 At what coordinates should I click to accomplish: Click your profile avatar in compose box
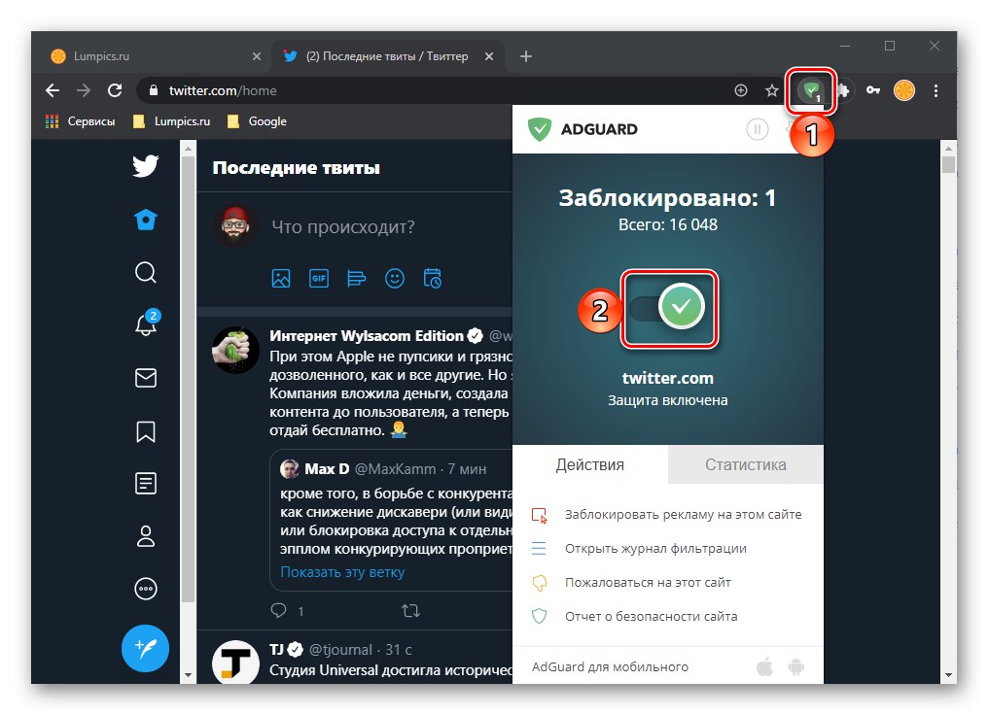click(235, 226)
